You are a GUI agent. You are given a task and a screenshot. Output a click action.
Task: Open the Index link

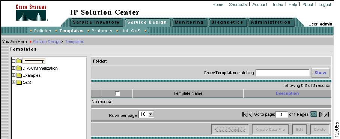(278, 4)
